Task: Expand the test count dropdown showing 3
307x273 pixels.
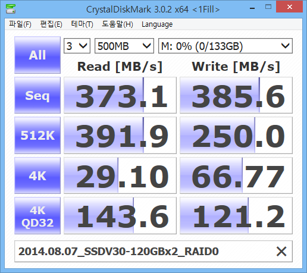Action: [77, 46]
